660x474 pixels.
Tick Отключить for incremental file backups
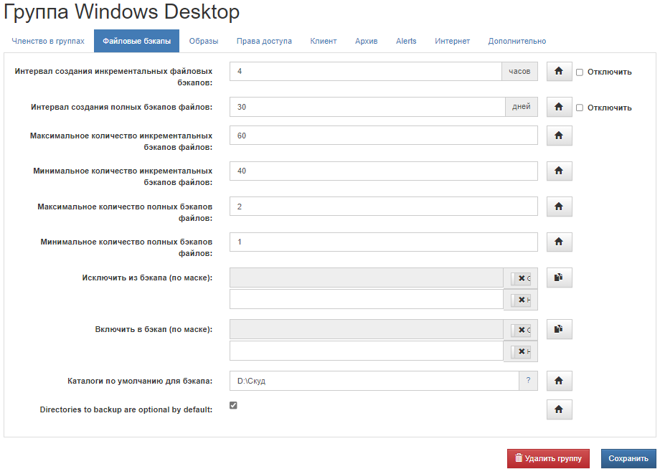point(580,72)
